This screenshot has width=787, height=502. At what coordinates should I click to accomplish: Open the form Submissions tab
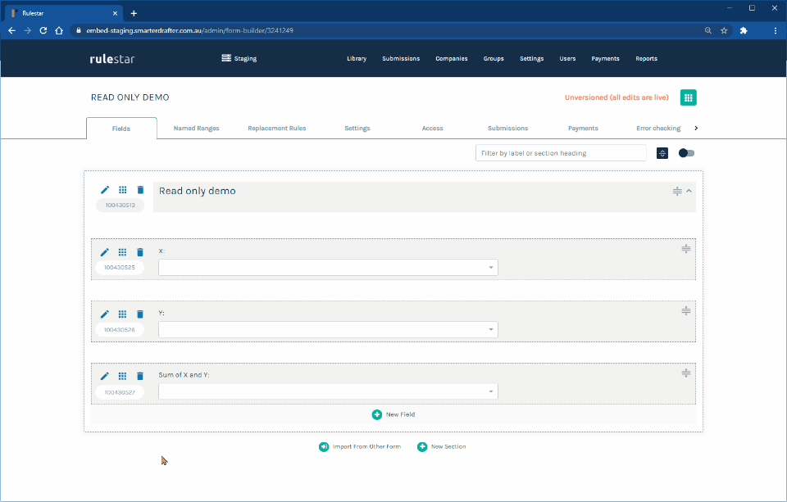508,129
